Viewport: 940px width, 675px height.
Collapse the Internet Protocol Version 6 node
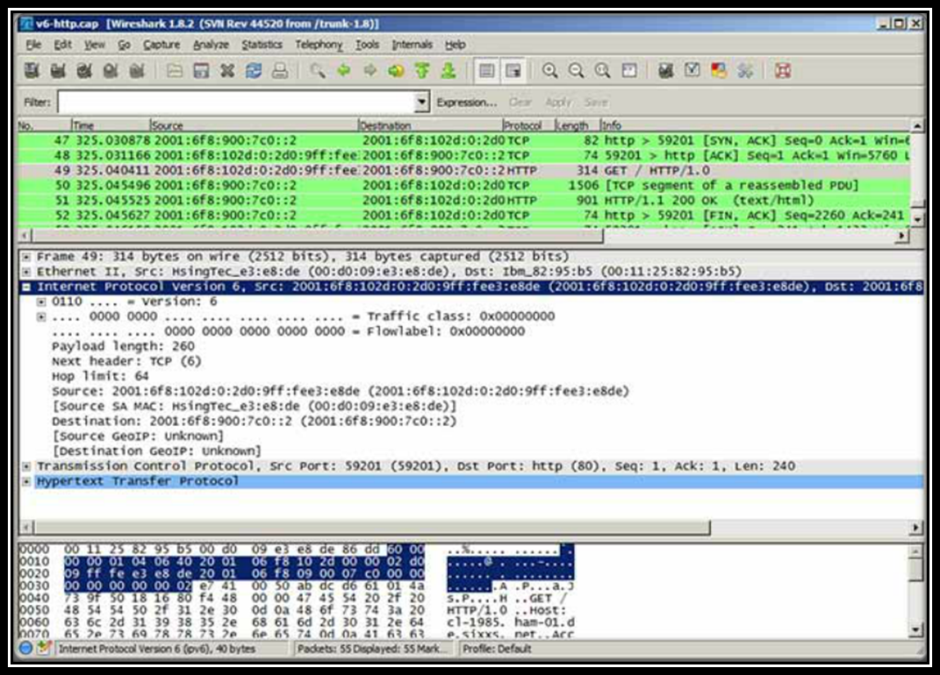27,287
